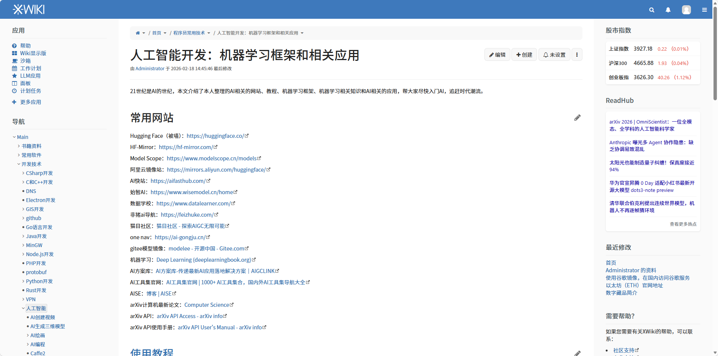
Task: Open the notifications bell icon
Action: [668, 10]
